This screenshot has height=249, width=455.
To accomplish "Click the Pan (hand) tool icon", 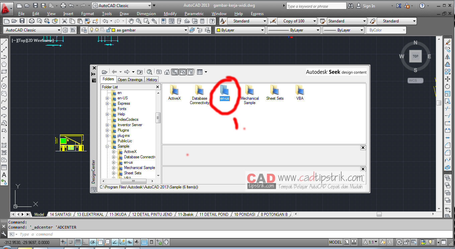I will click(131, 21).
